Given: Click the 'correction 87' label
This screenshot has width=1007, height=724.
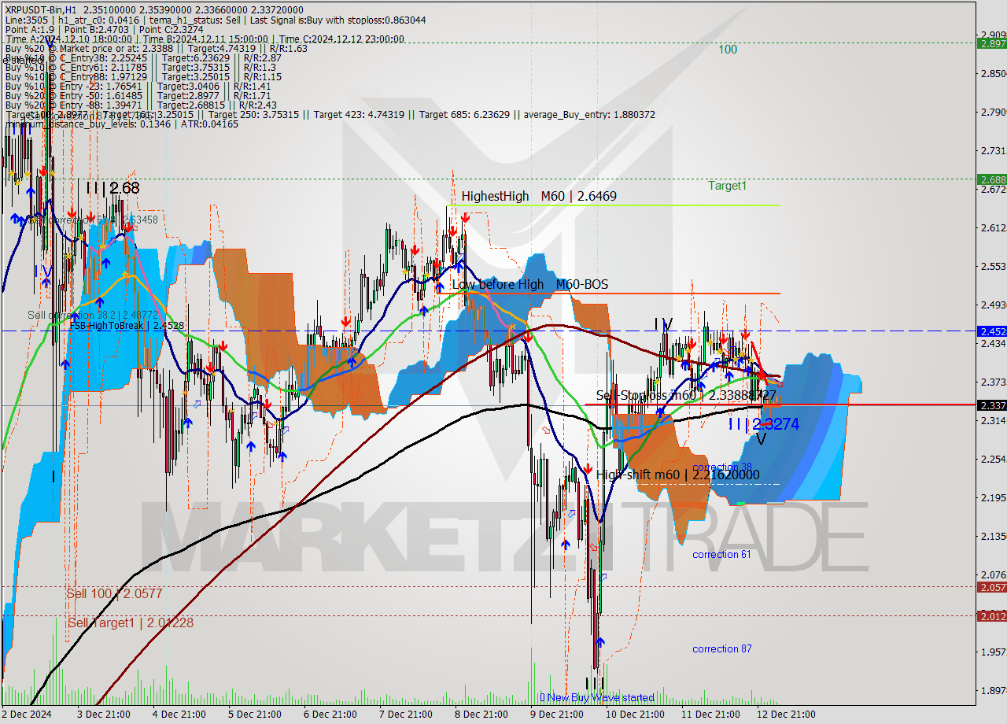Looking at the screenshot, I should click(721, 649).
